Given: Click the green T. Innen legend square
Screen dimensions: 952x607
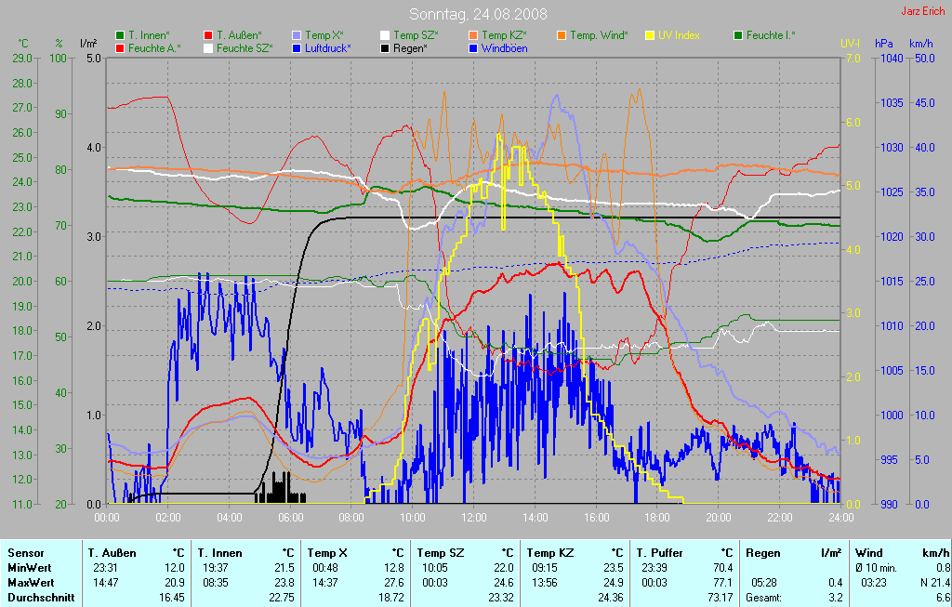Looking at the screenshot, I should pyautogui.click(x=120, y=35).
